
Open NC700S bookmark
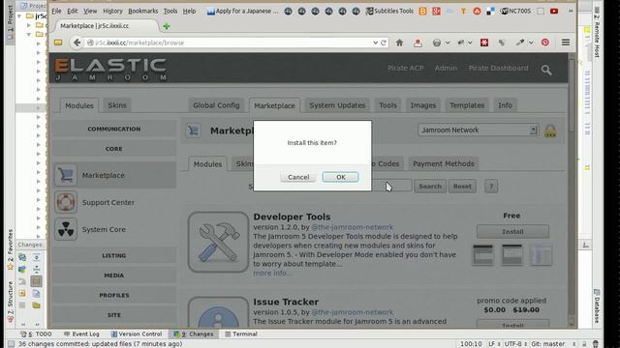click(x=515, y=11)
